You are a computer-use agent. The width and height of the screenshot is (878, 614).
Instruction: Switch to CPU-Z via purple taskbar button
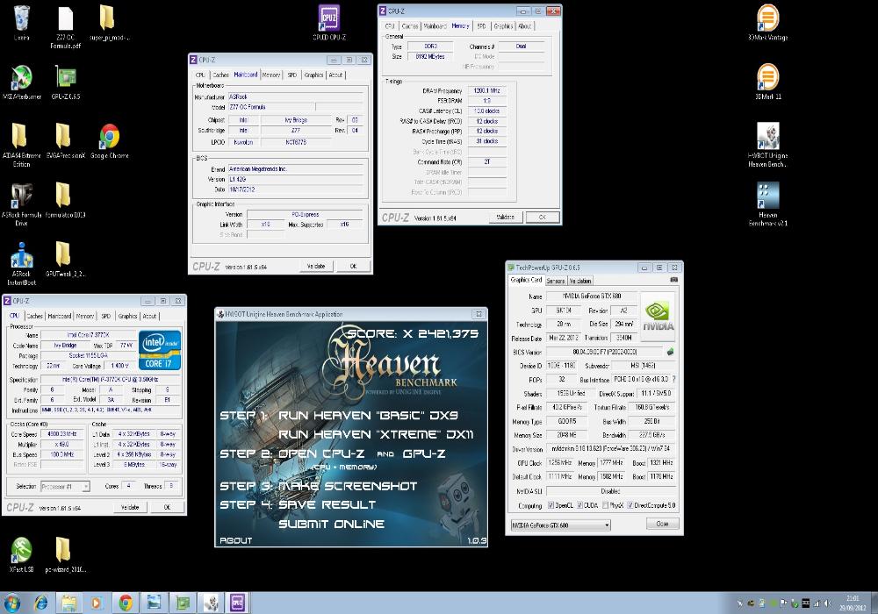pyautogui.click(x=237, y=603)
